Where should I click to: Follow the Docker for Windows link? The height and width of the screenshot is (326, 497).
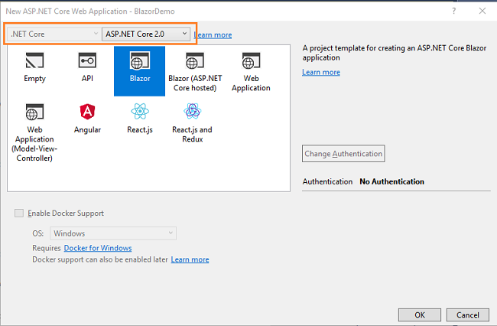(x=98, y=248)
